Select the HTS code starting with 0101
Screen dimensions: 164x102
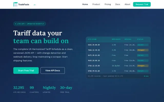pos(94,45)
